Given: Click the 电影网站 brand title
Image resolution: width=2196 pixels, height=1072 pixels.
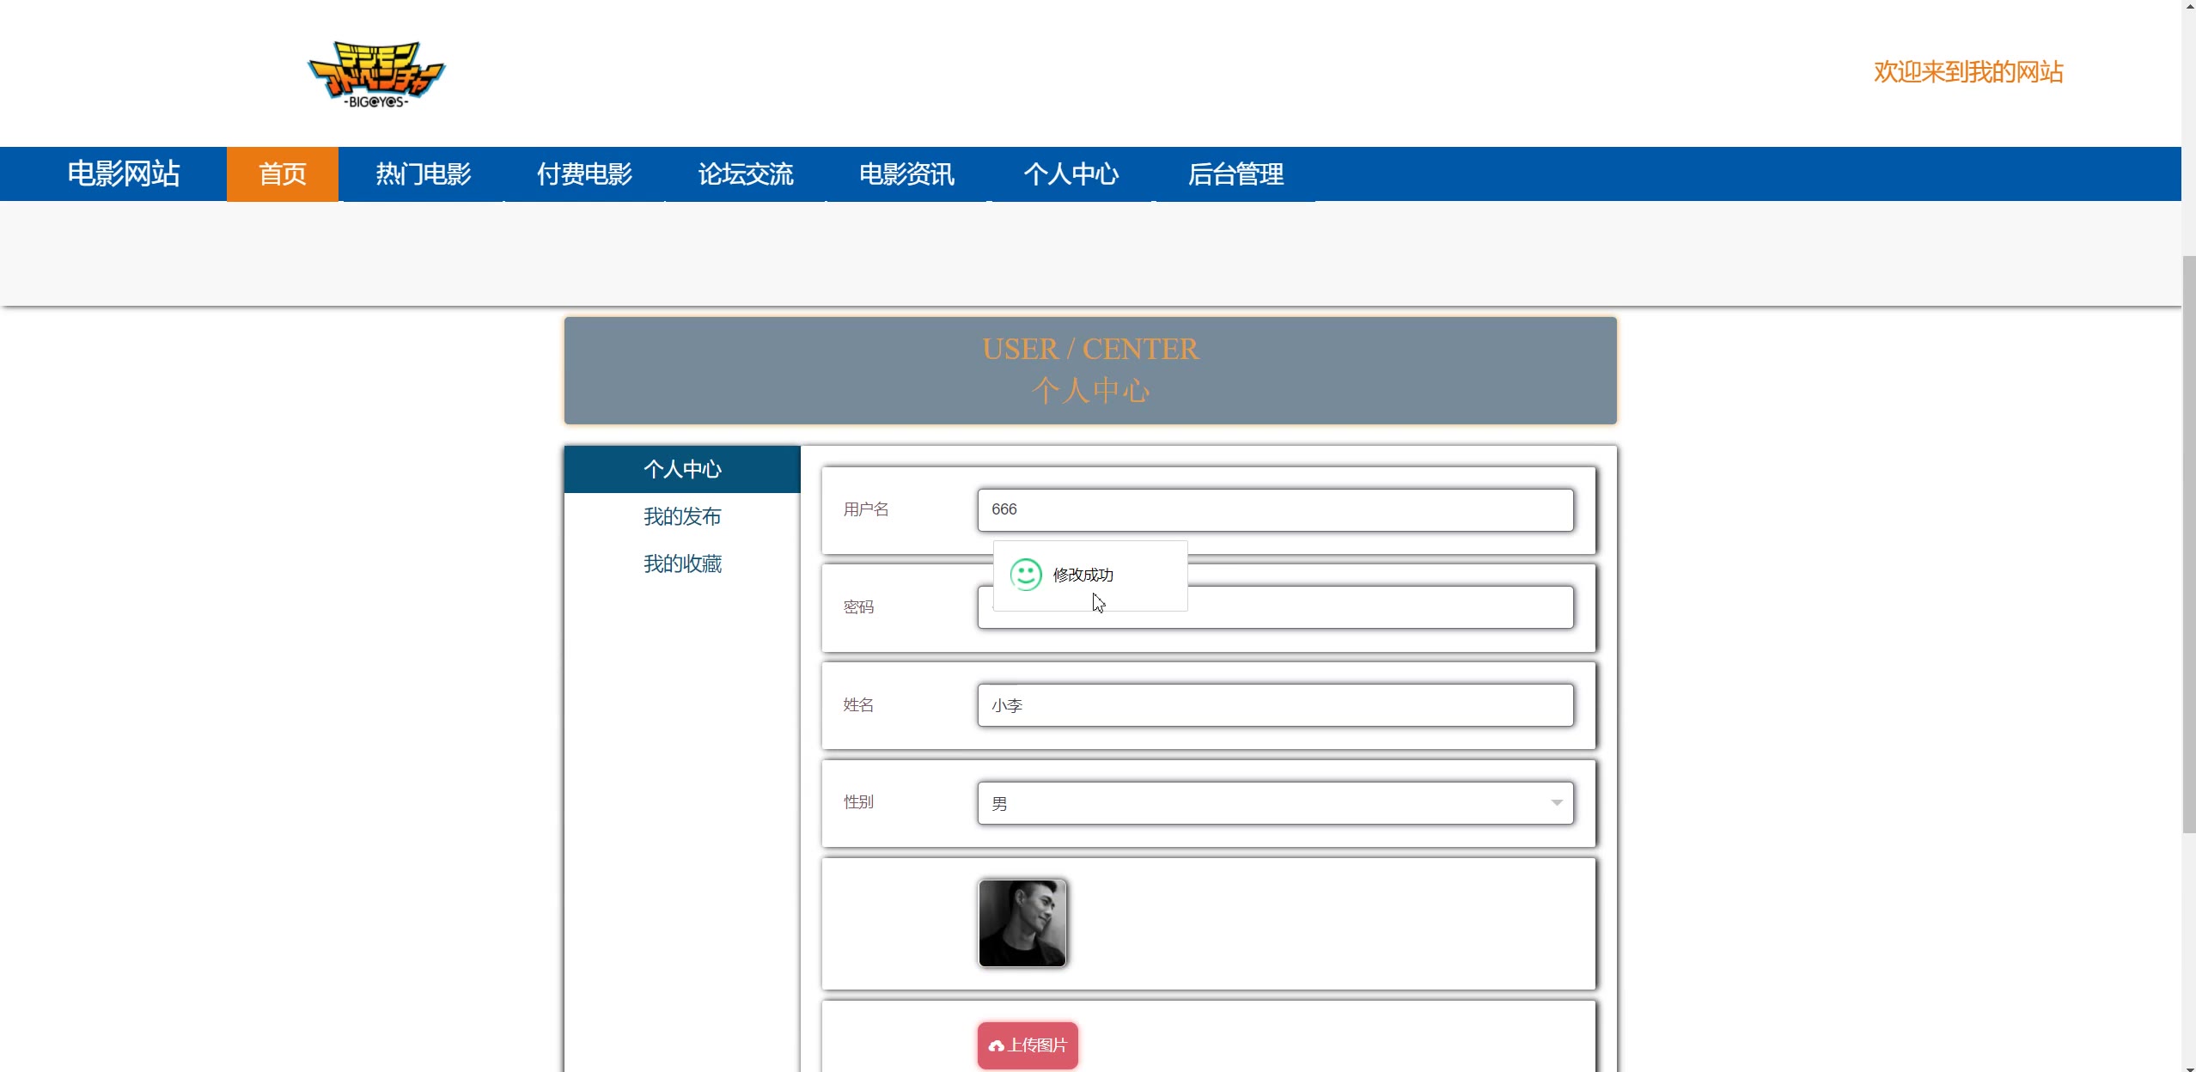Looking at the screenshot, I should coord(124,174).
